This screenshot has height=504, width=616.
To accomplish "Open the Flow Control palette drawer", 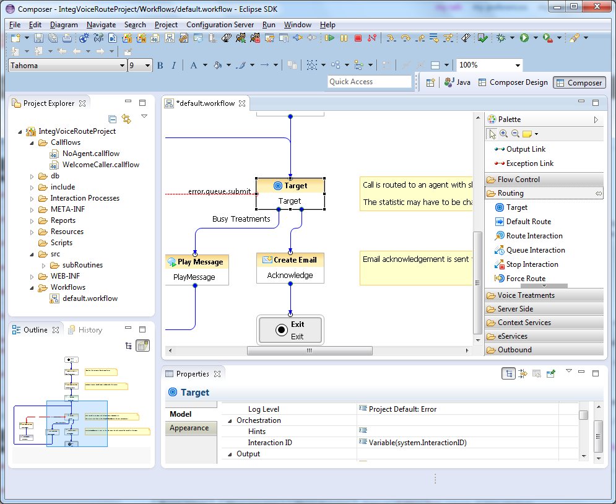I will [x=544, y=180].
